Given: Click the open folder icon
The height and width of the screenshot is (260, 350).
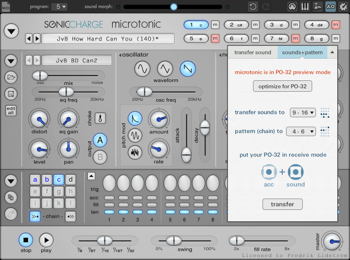Looking at the screenshot, I should point(11,78).
